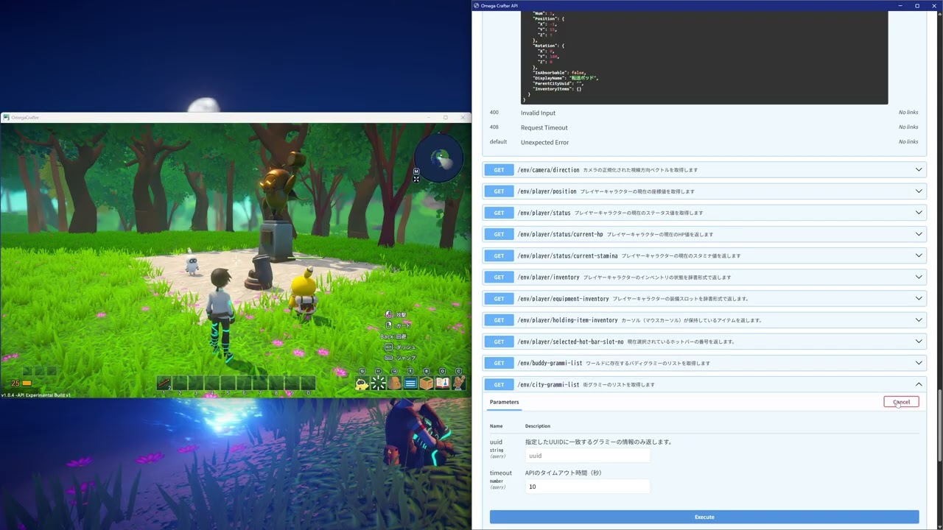Screen dimensions: 943x530
Task: Click the "Request Timeout" 408 response row
Action: click(704, 127)
